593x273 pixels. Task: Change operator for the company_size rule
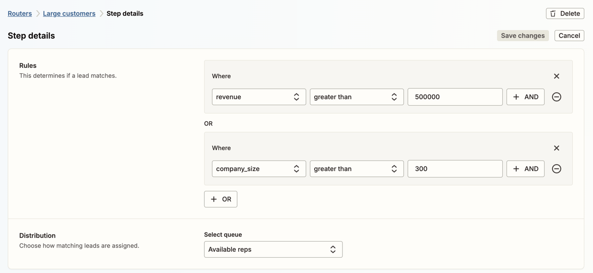pos(356,169)
